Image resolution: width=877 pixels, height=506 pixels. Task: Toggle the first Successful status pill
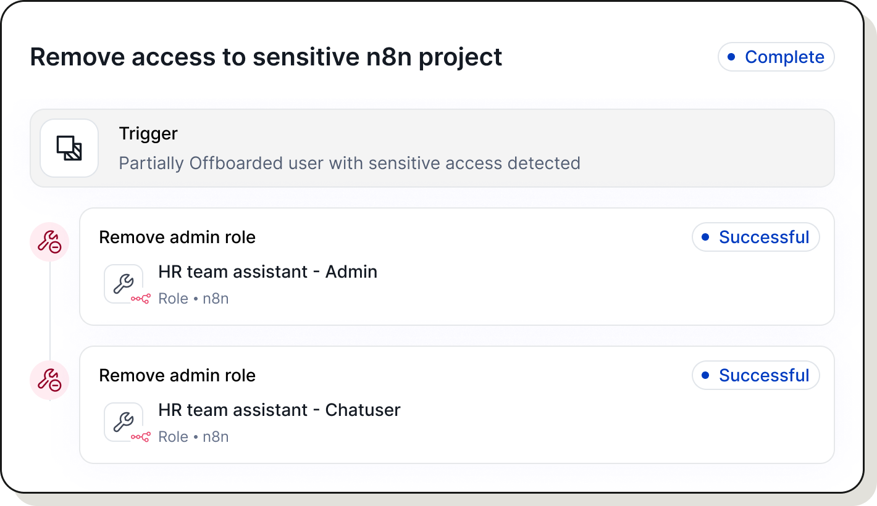pyautogui.click(x=755, y=237)
